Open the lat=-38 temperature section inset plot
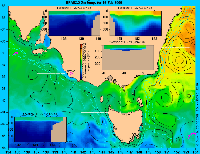Viewport: 200px width, 154px height. (x=74, y=23)
